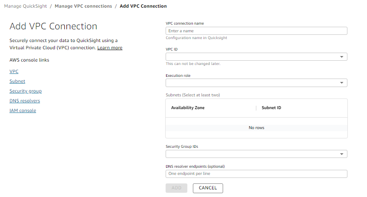
Task: Go to Manage VPC connections breadcrumb
Action: pyautogui.click(x=83, y=6)
